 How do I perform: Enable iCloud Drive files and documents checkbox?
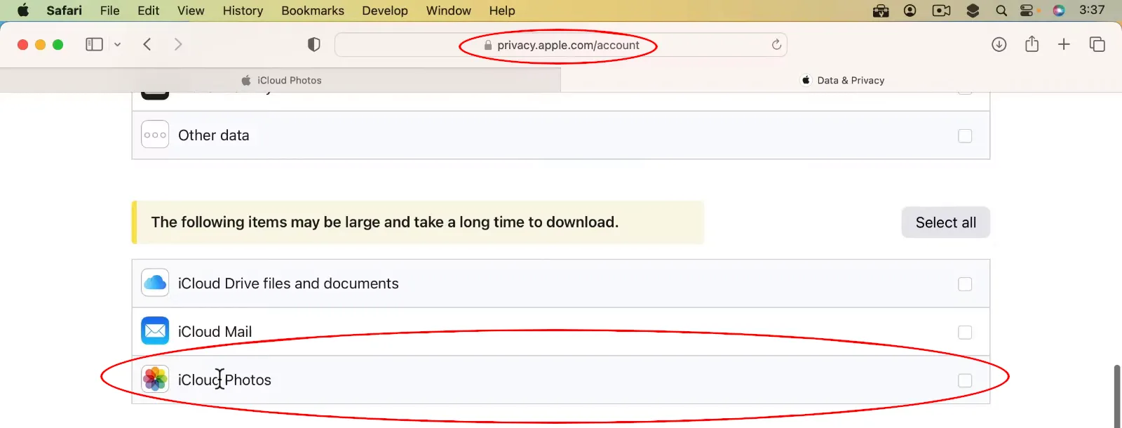point(965,284)
